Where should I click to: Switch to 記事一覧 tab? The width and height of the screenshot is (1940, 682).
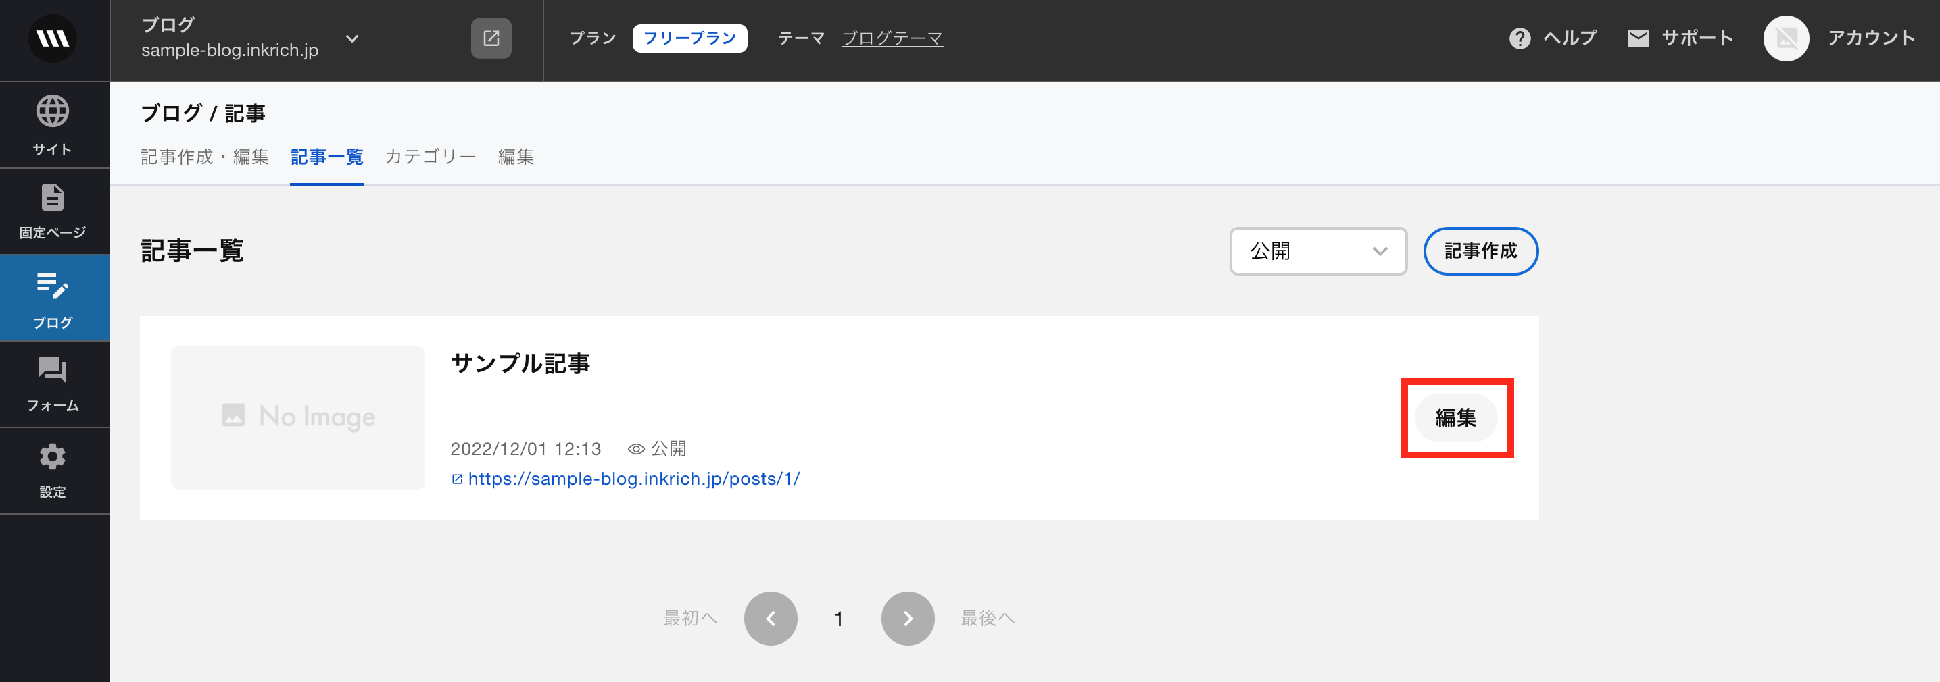327,157
